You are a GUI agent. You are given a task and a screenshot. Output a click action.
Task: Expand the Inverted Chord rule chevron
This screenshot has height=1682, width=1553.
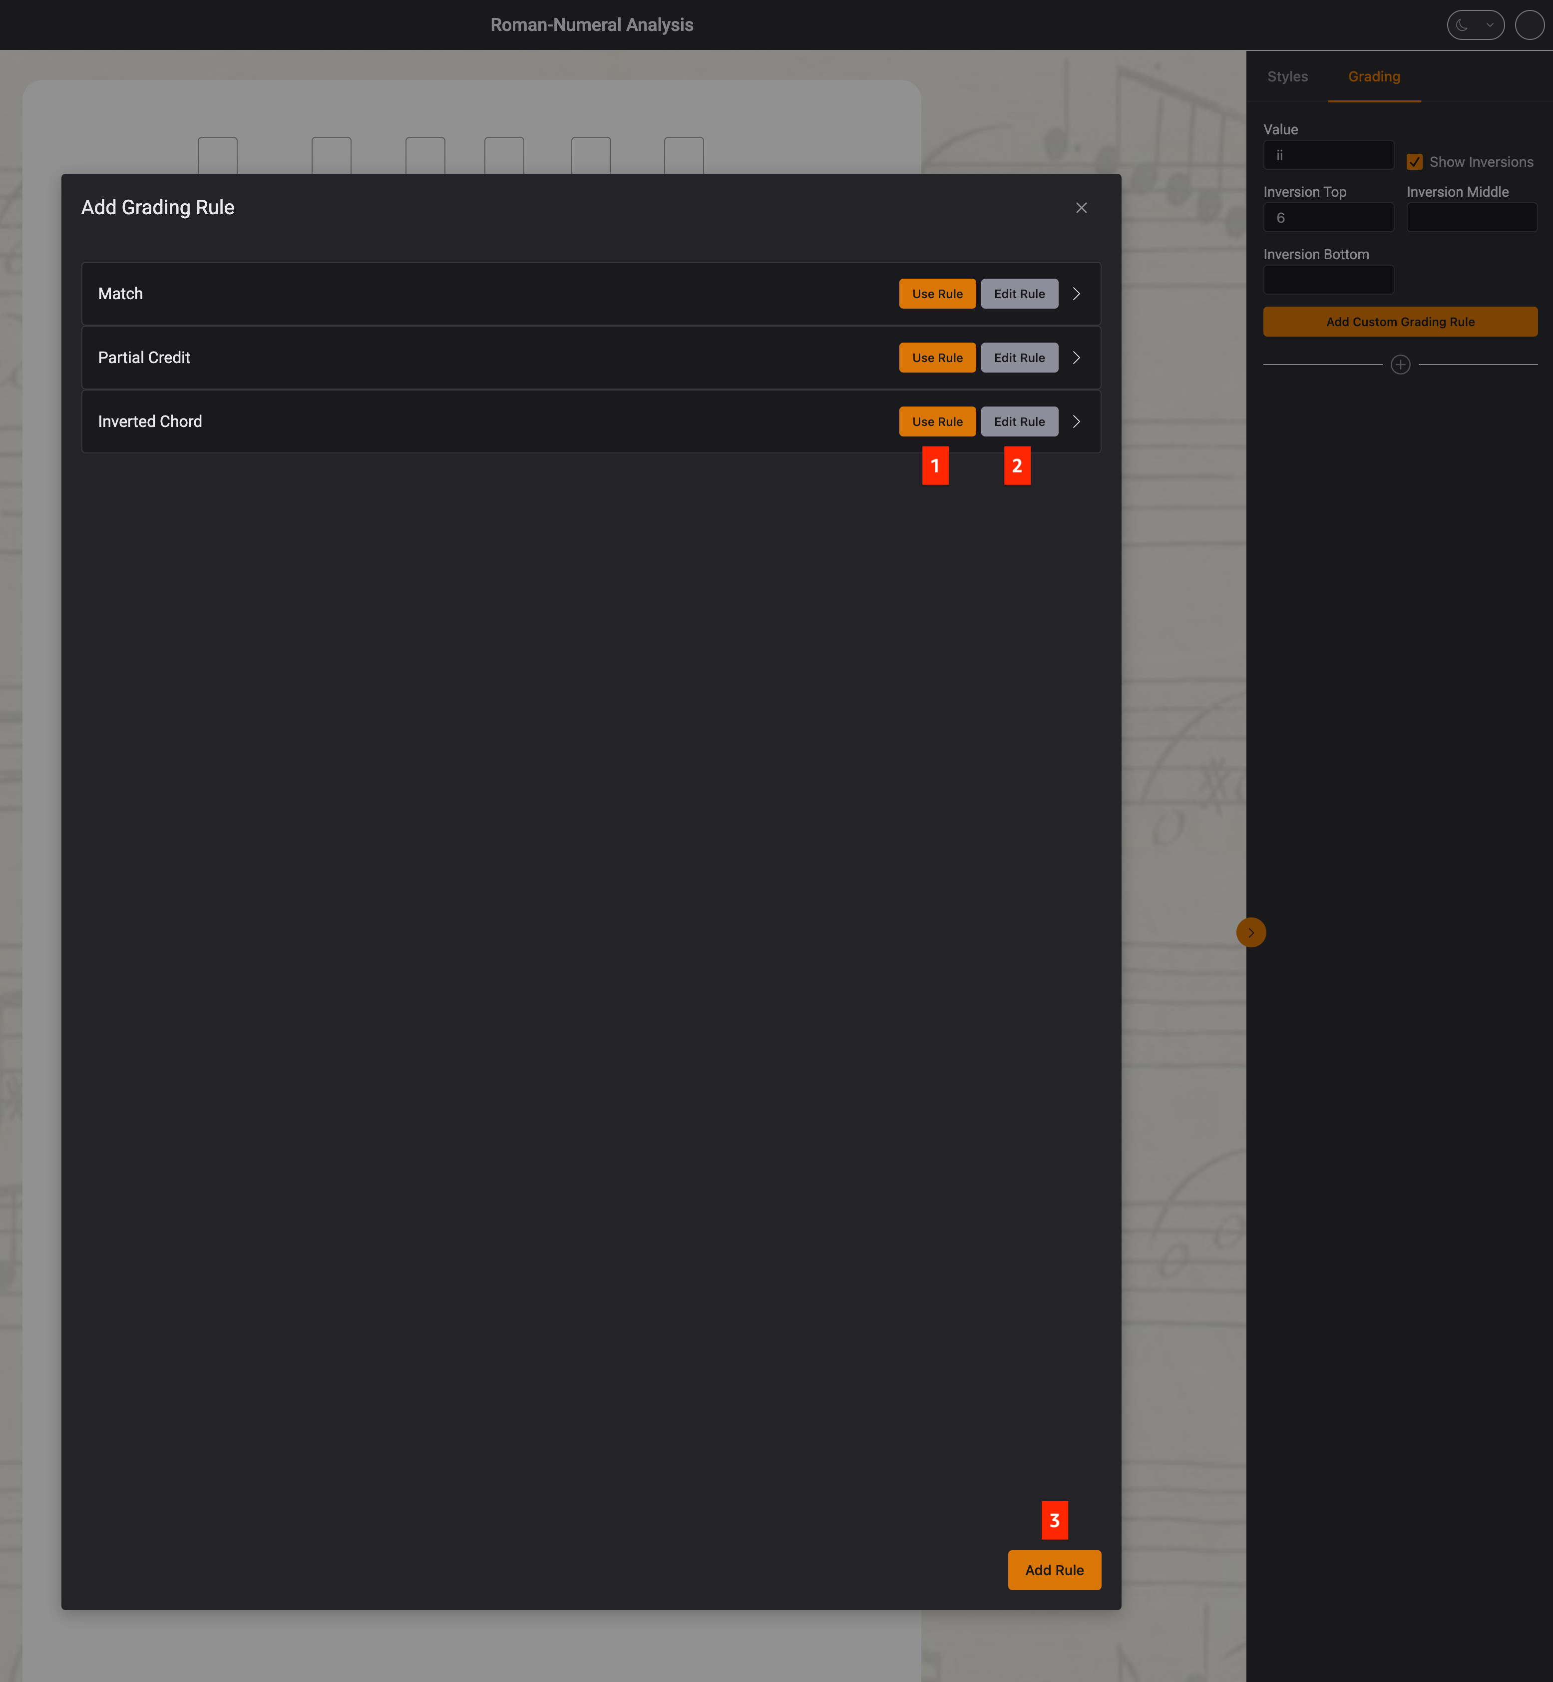pos(1076,421)
